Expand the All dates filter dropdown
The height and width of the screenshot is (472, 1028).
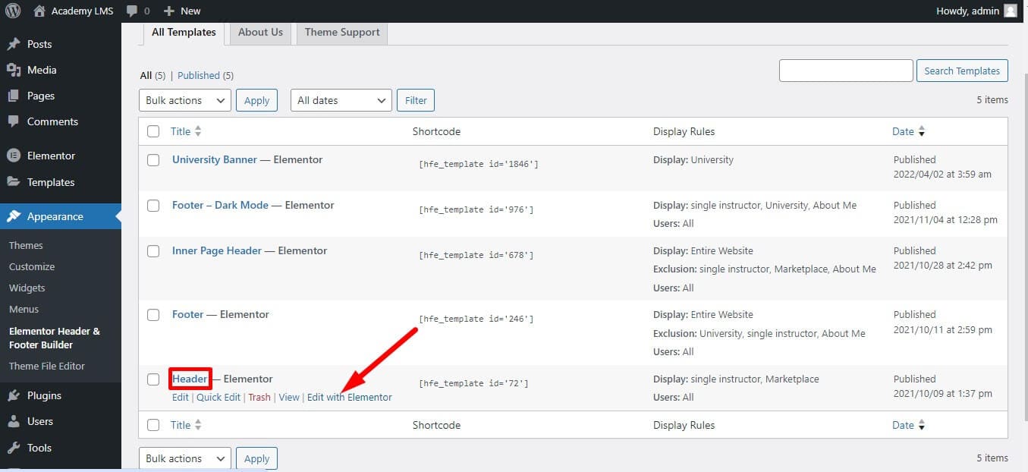[341, 100]
